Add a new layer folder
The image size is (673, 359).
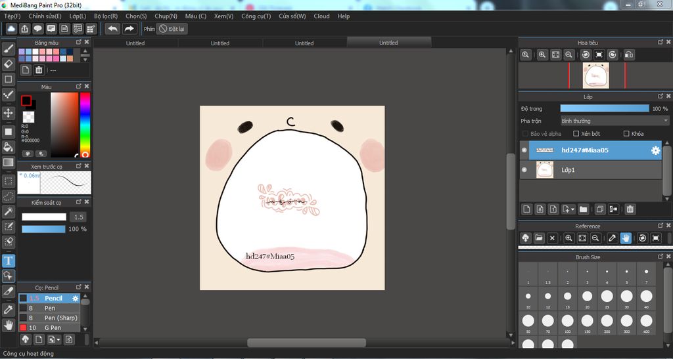pos(583,209)
